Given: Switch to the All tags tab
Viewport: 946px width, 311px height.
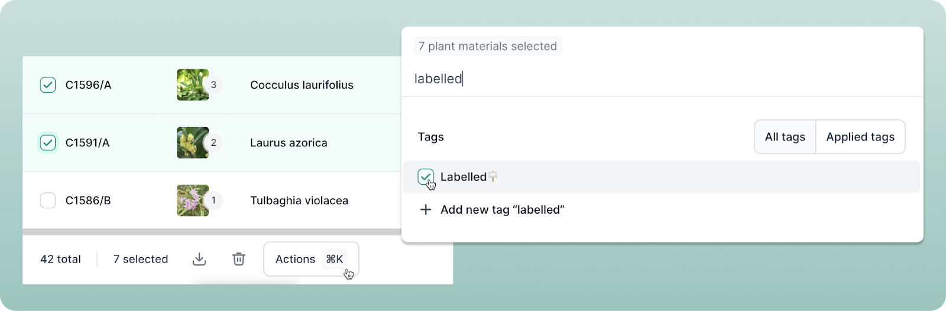Looking at the screenshot, I should 785,137.
